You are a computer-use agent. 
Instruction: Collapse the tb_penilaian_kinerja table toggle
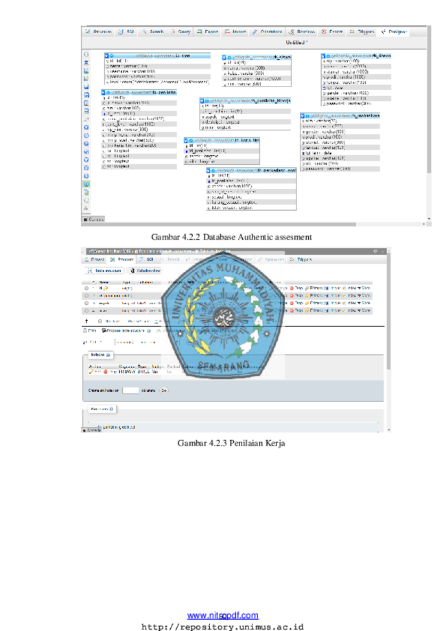[202, 101]
